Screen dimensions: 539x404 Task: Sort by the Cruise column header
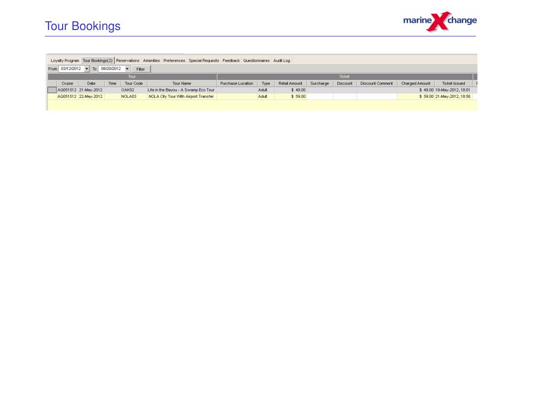tap(67, 84)
